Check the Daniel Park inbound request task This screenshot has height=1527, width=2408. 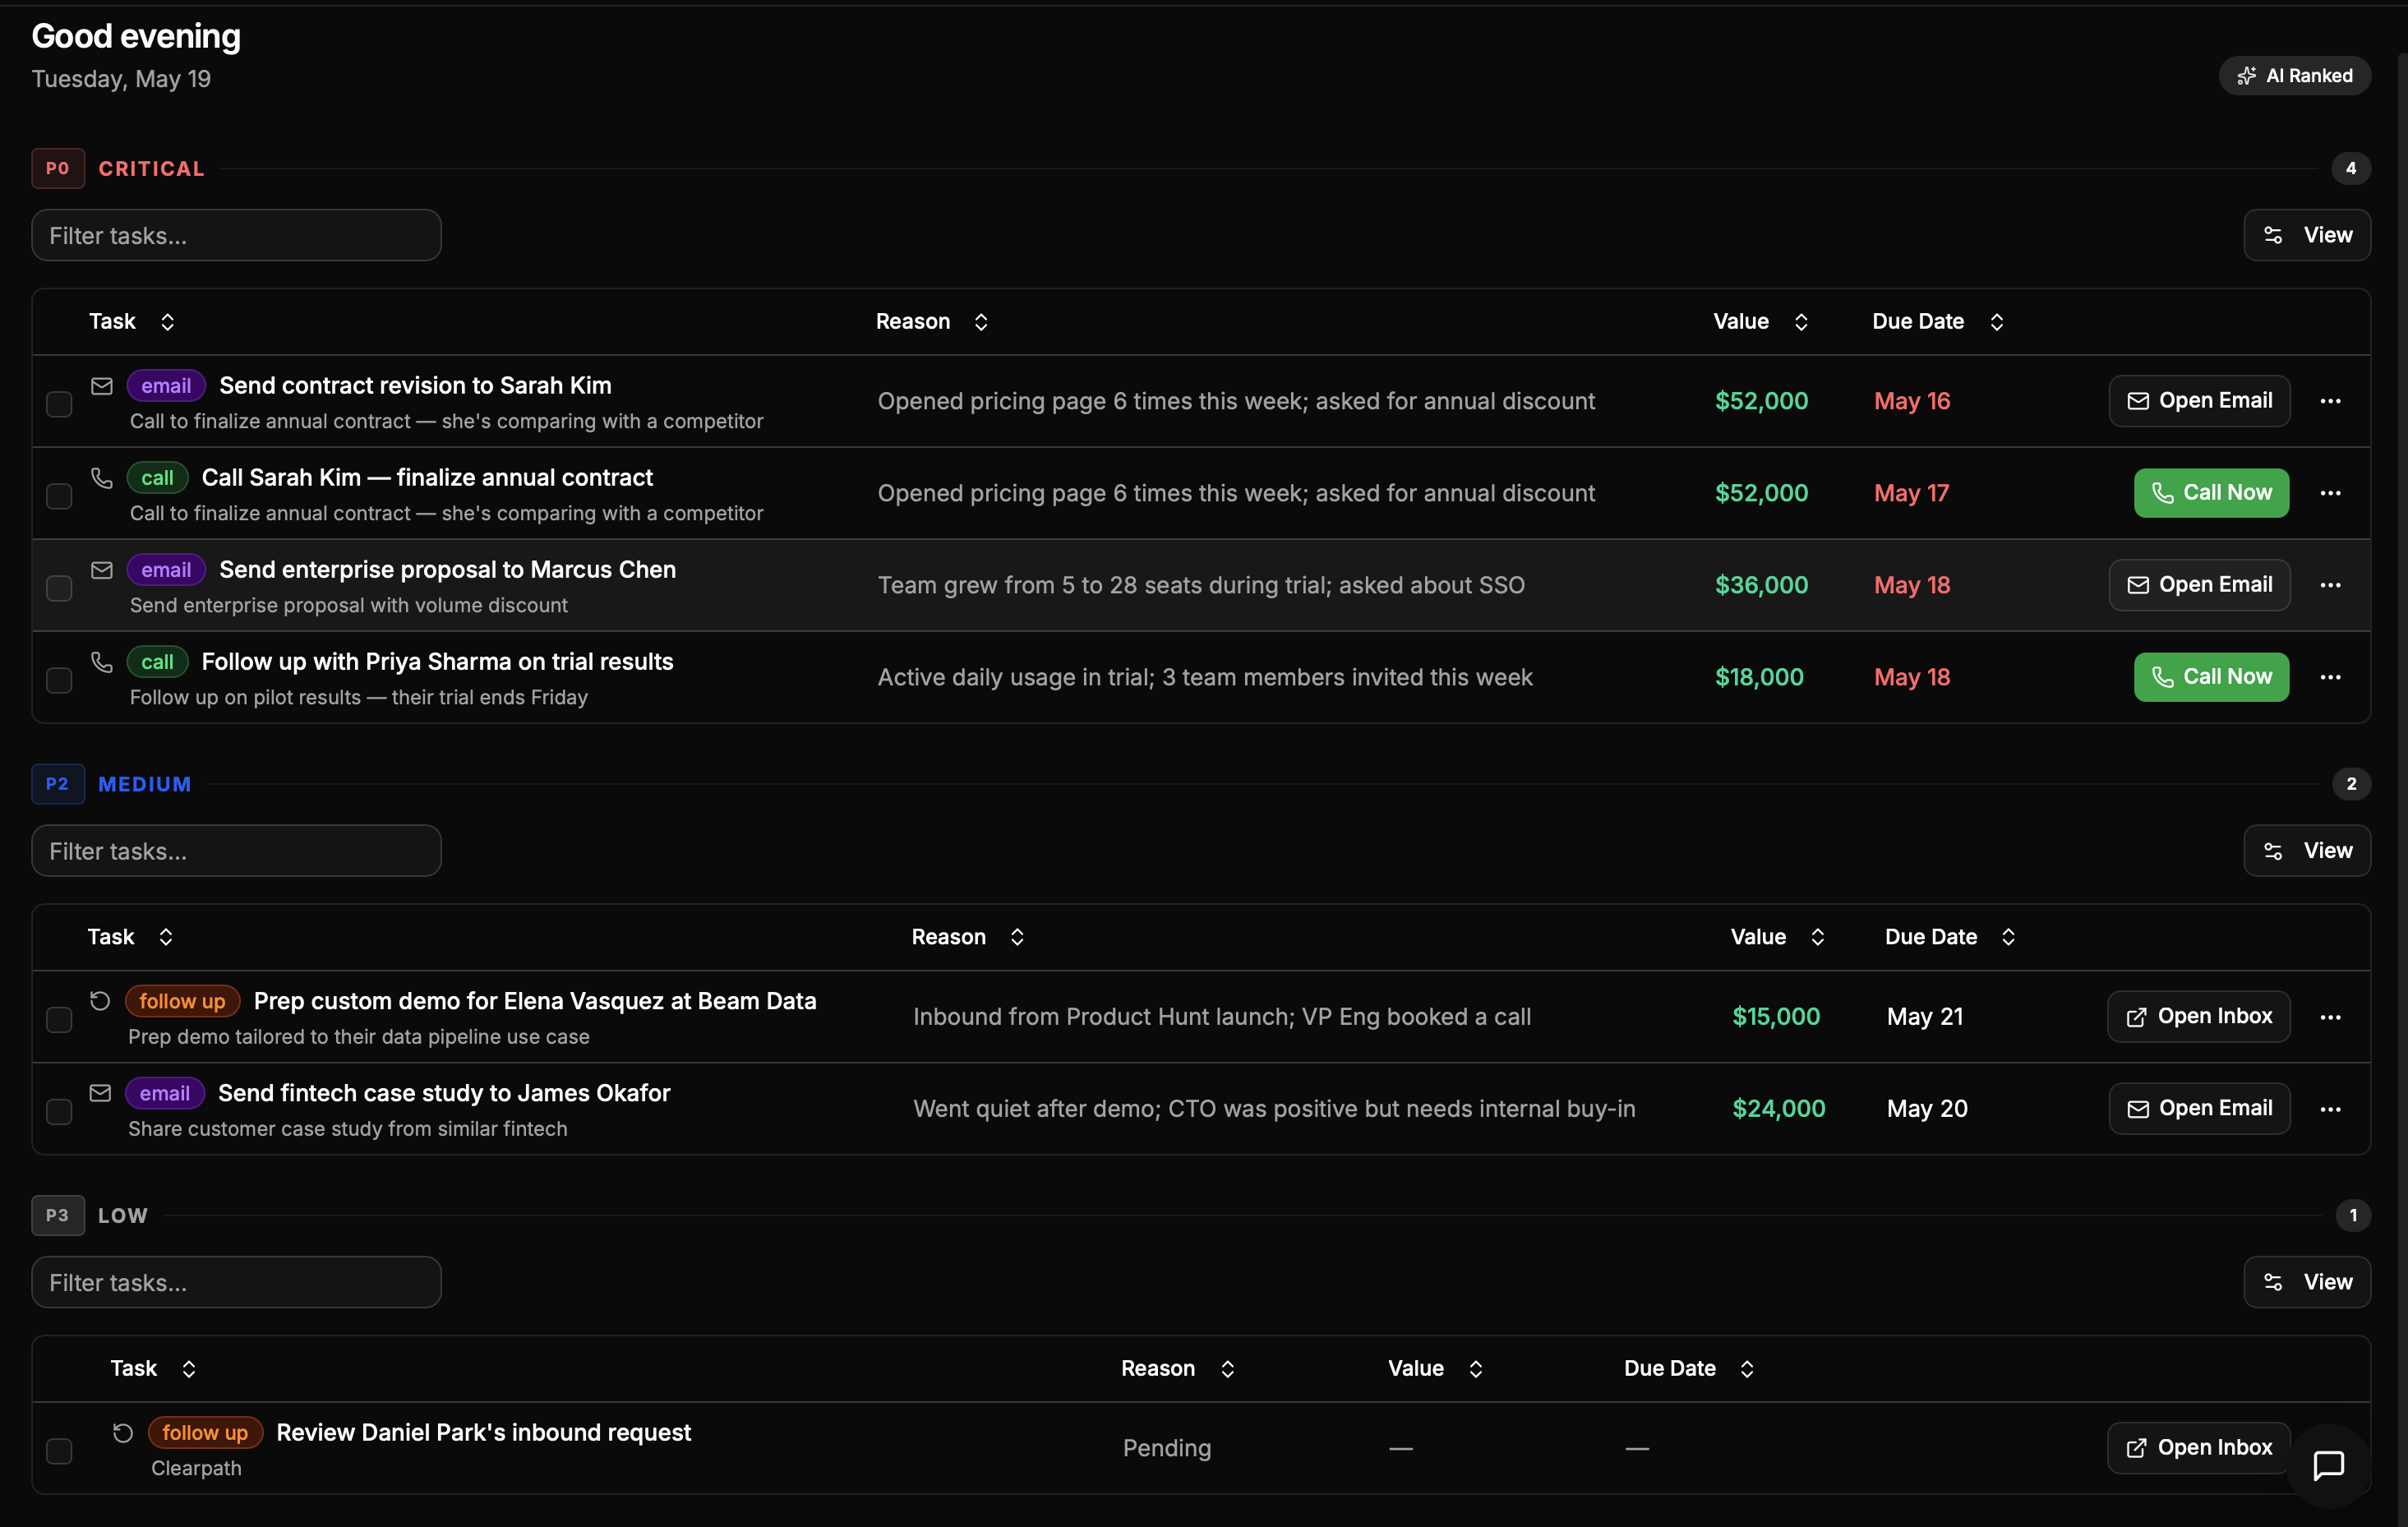click(59, 1451)
